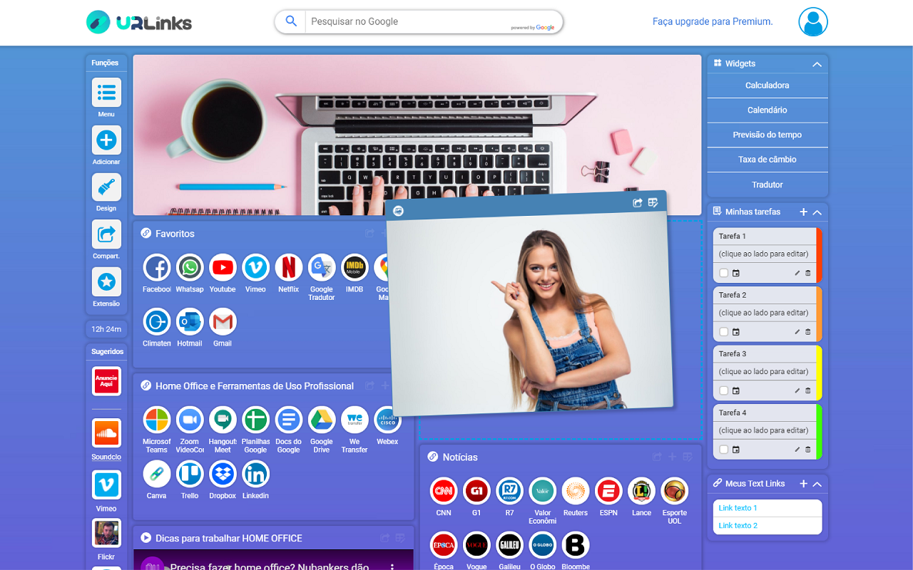Open Link texto 1
Viewport: 913px width, 570px height.
(738, 508)
